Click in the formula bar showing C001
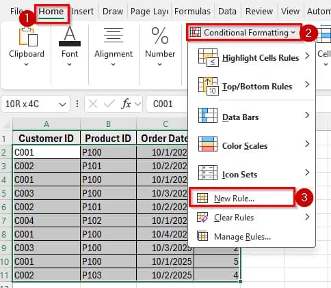This screenshot has height=288, width=331. [x=168, y=104]
